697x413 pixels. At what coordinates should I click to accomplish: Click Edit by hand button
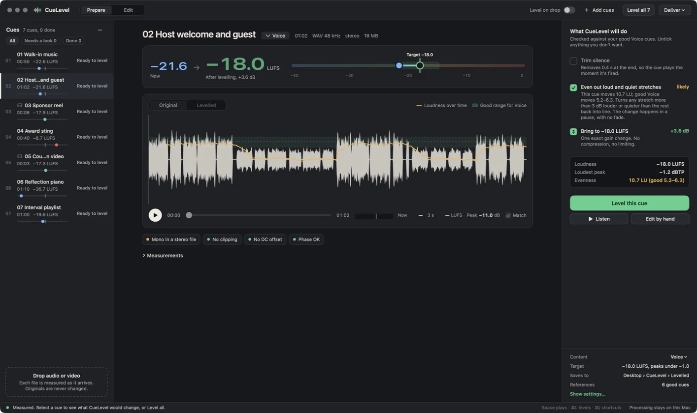[660, 219]
